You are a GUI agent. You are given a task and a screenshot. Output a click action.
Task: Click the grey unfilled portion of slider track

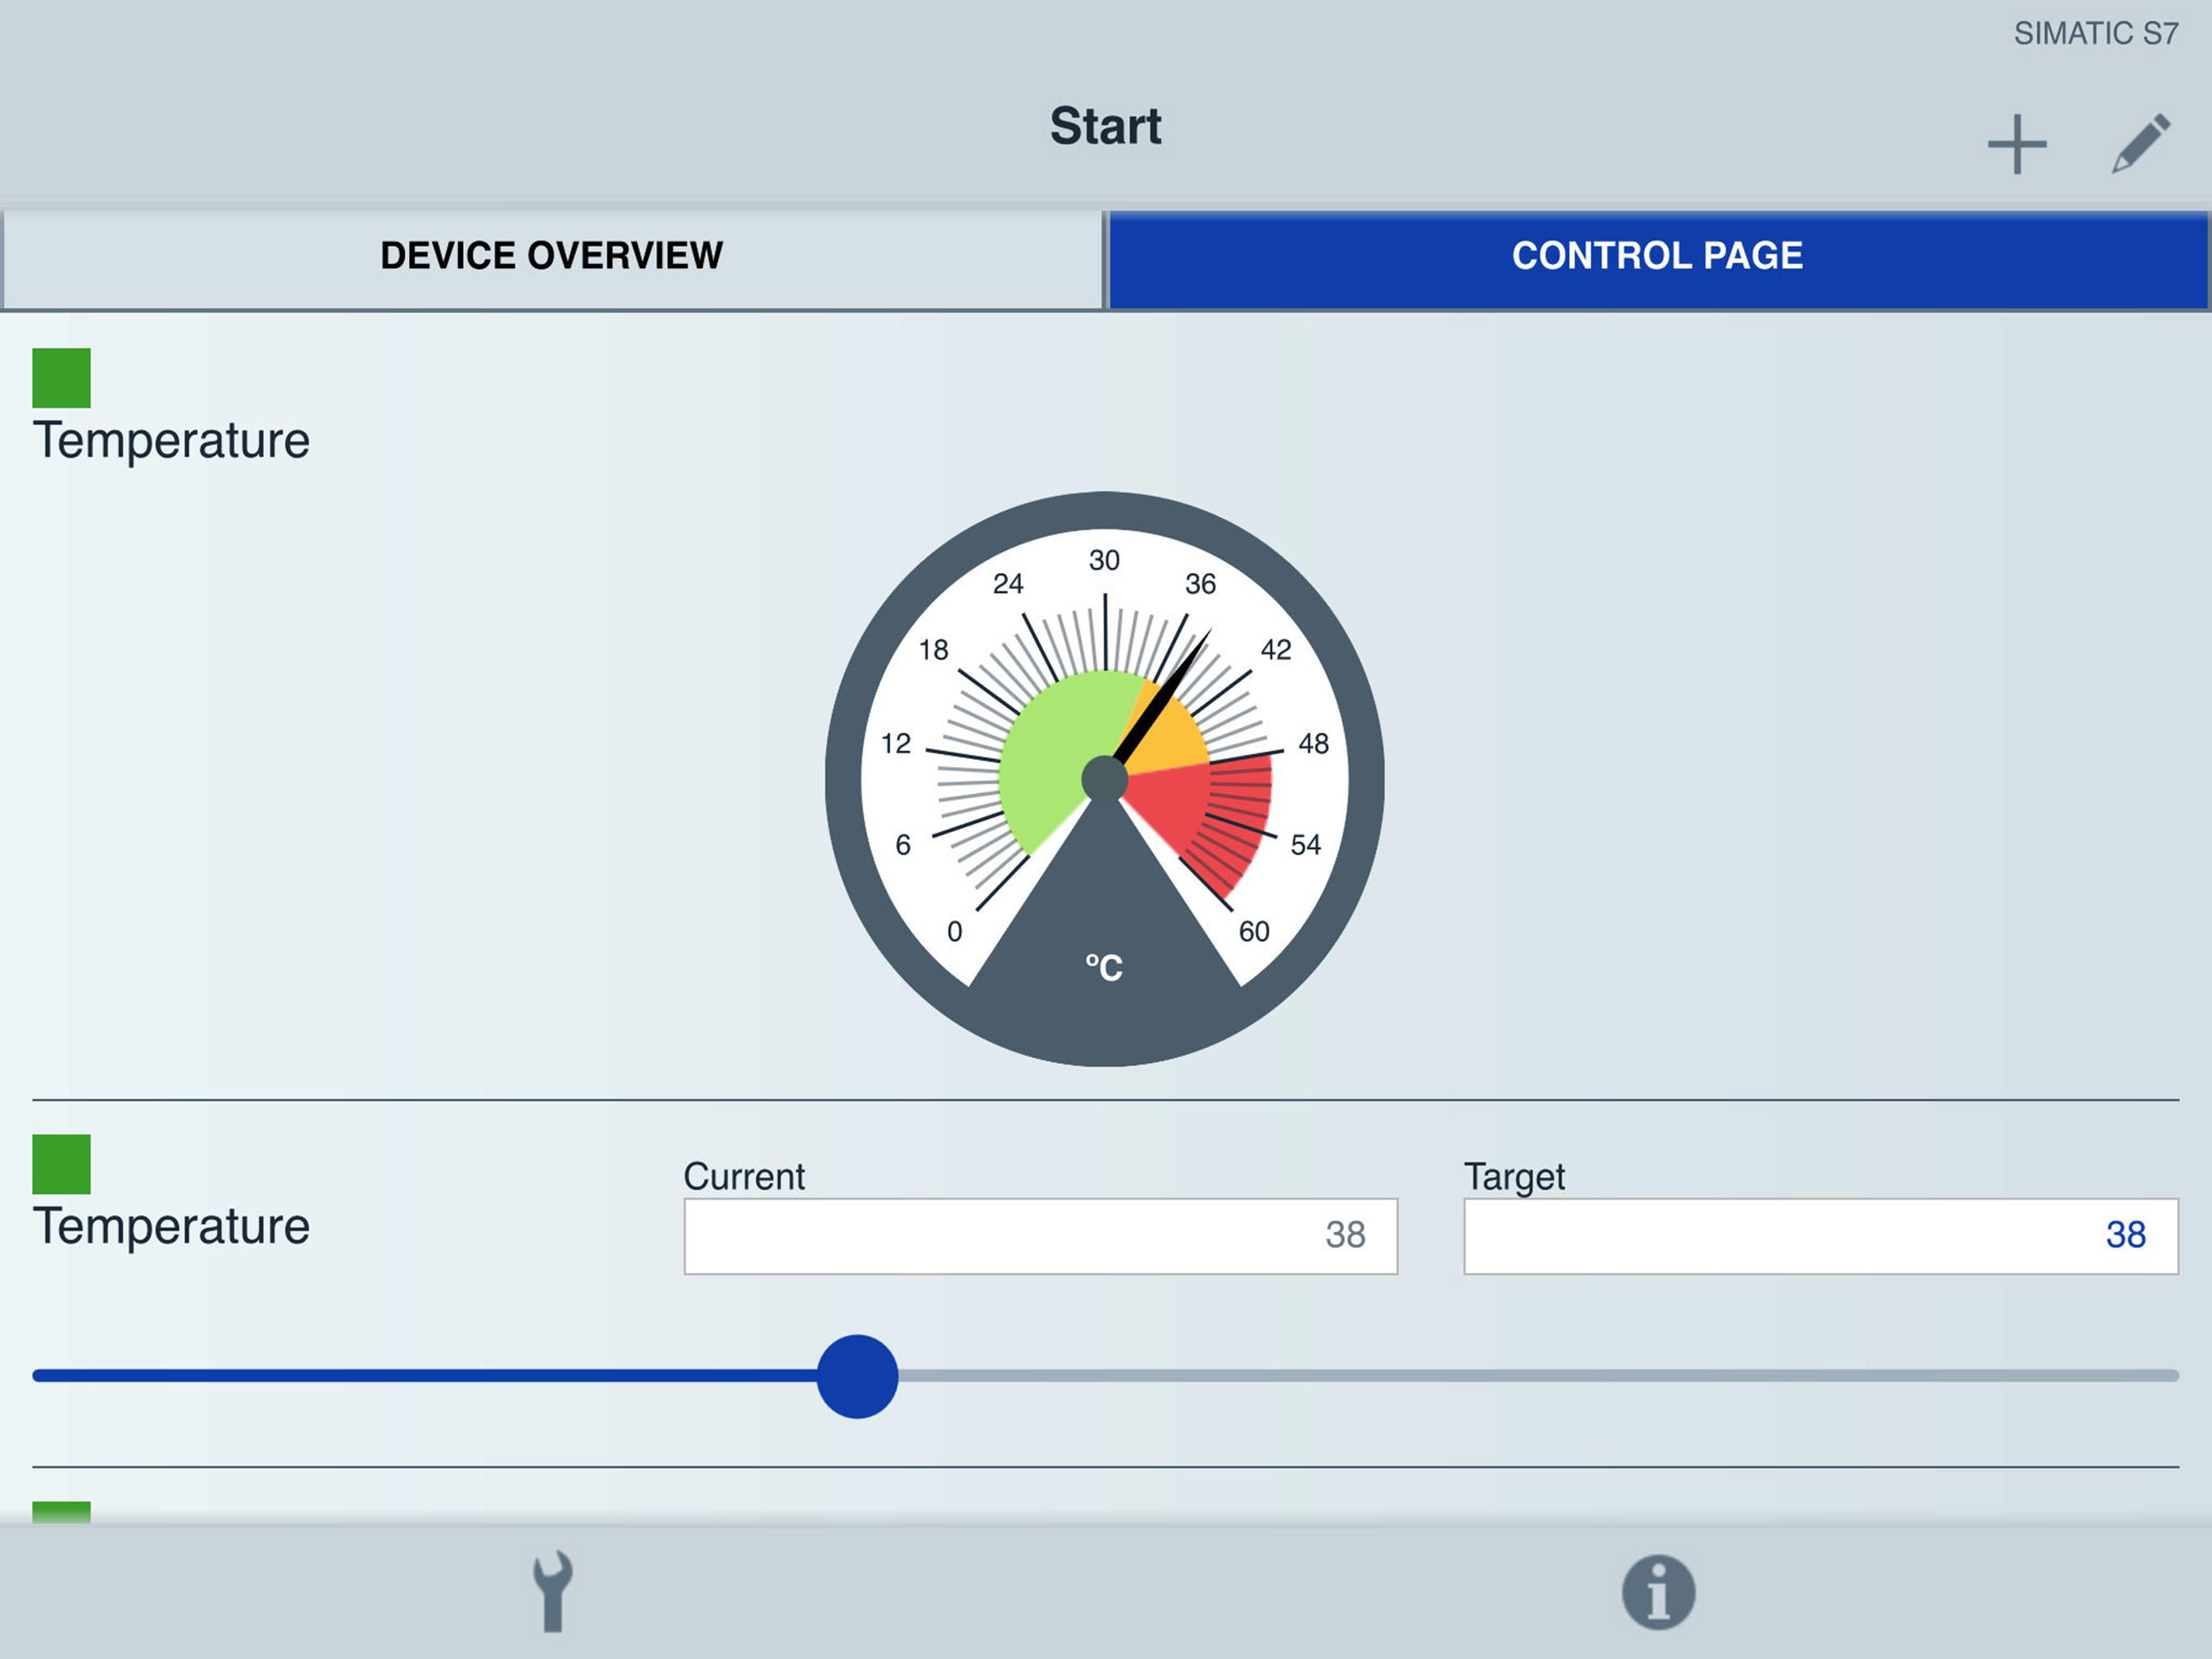coord(1538,1375)
